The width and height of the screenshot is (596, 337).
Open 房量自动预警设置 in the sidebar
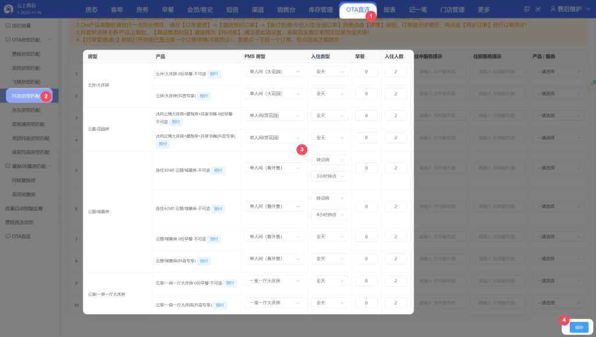point(24,208)
